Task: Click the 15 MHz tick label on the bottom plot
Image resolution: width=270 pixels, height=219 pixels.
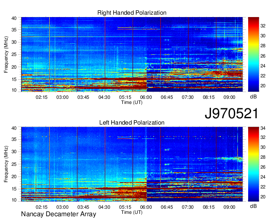Action: [x=14, y=189]
